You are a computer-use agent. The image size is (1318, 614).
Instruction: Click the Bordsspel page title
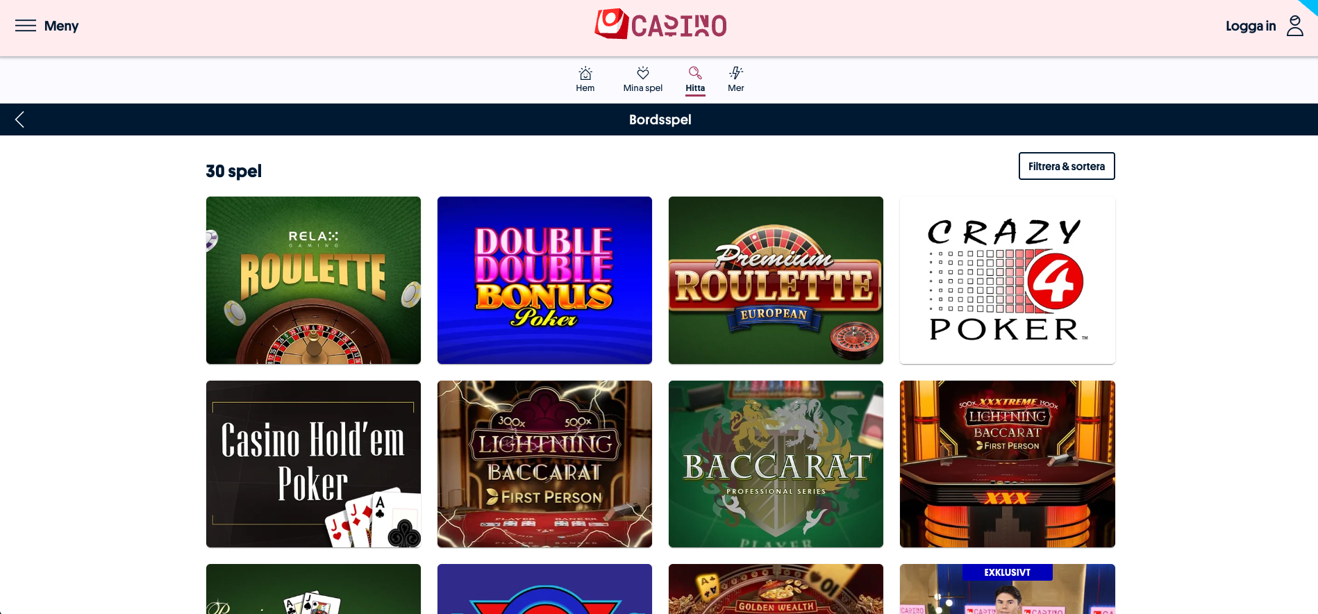660,119
